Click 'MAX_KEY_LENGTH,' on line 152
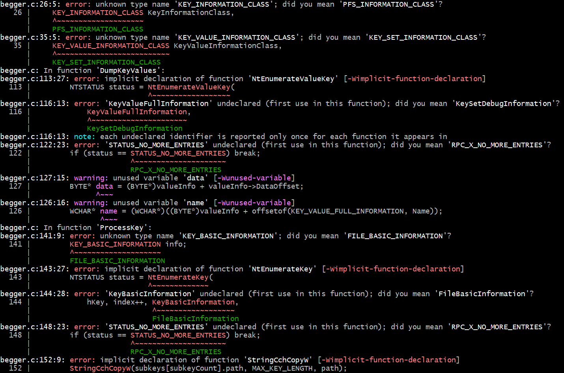Viewport: 564px width, 373px height. click(x=284, y=368)
